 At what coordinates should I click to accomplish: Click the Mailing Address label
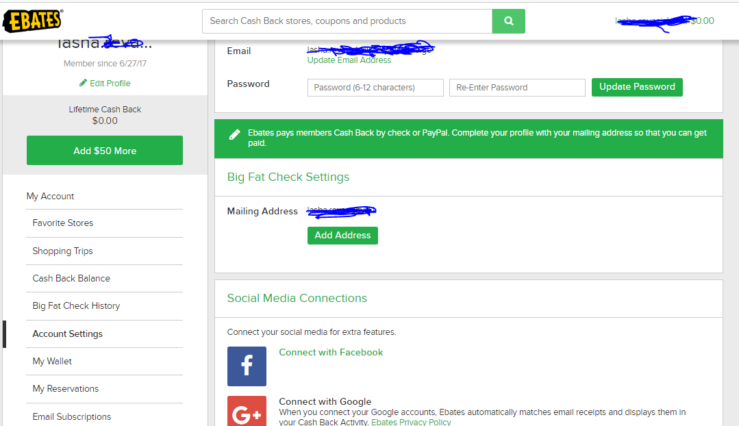click(x=262, y=211)
